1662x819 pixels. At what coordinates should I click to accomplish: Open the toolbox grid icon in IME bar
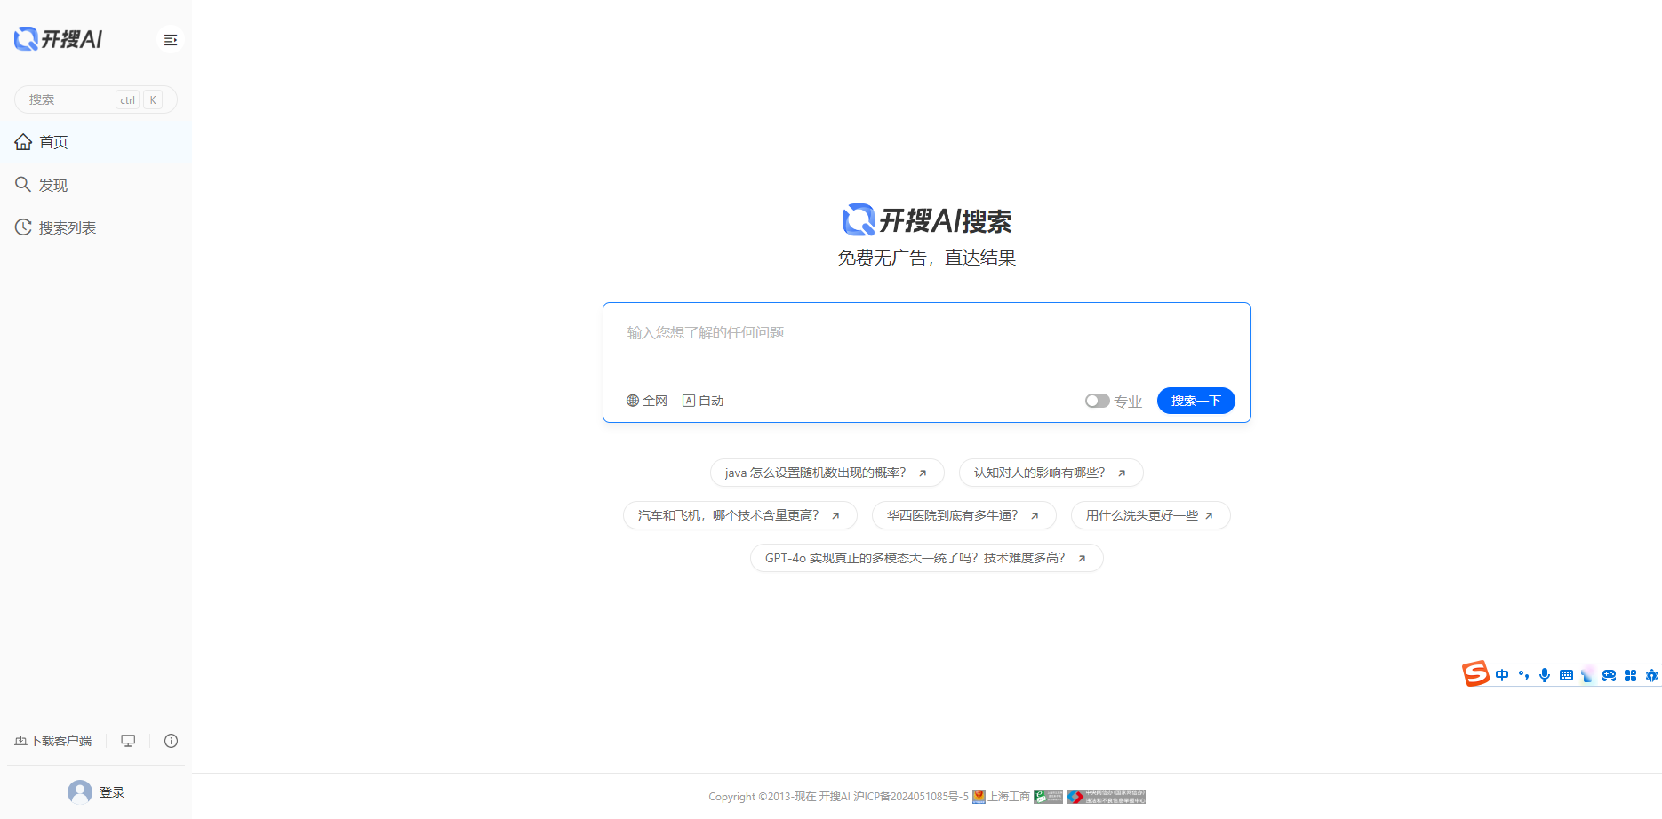(1630, 675)
